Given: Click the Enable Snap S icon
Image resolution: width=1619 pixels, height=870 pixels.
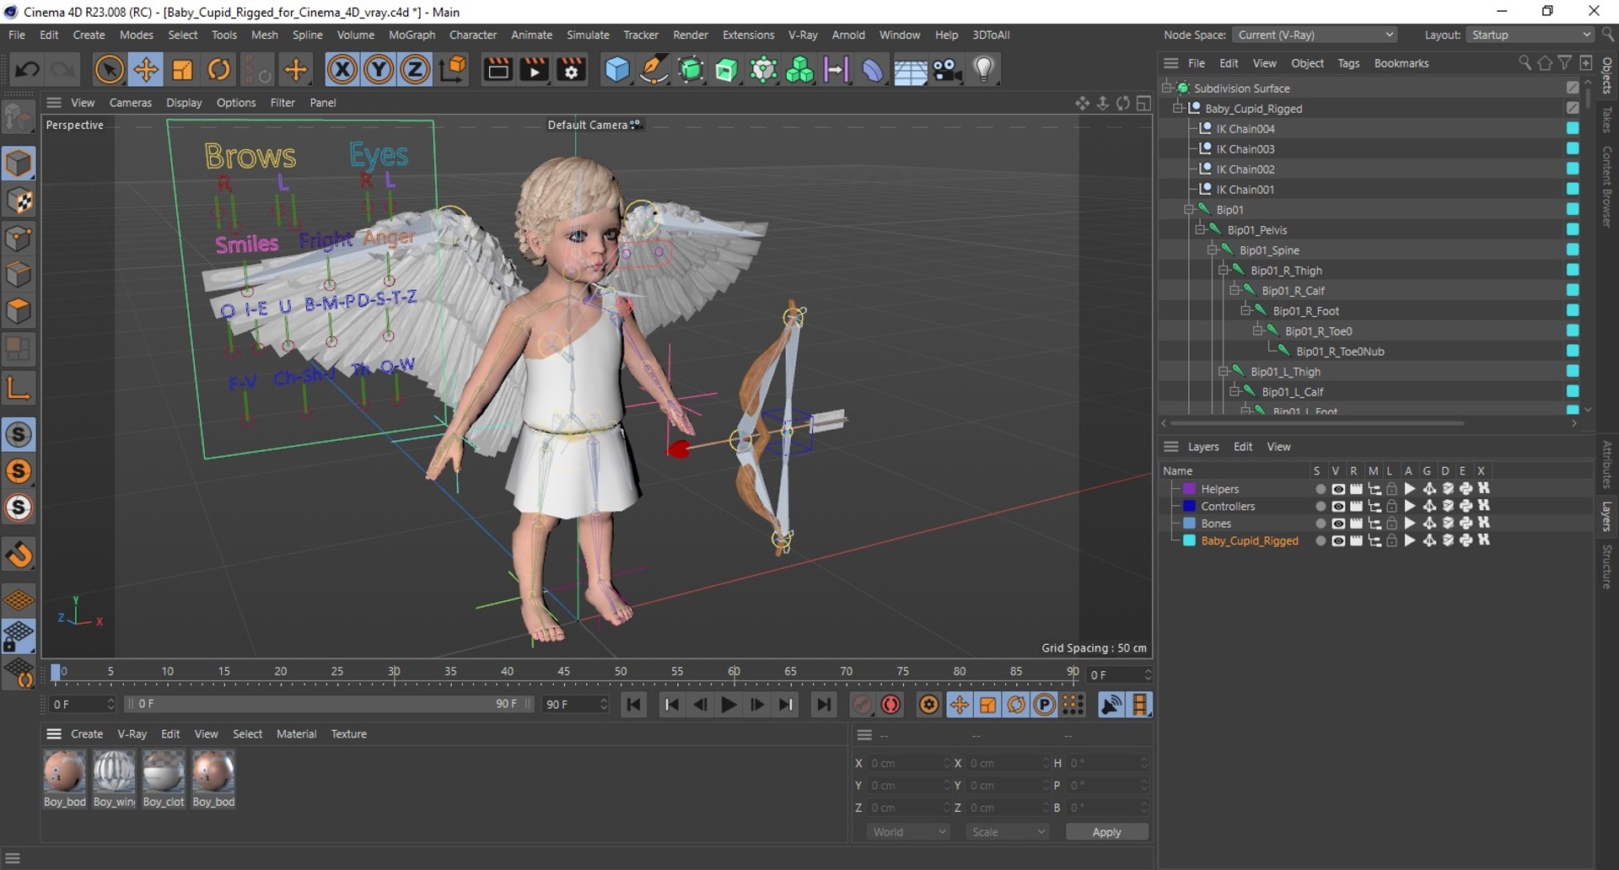Looking at the screenshot, I should (19, 435).
